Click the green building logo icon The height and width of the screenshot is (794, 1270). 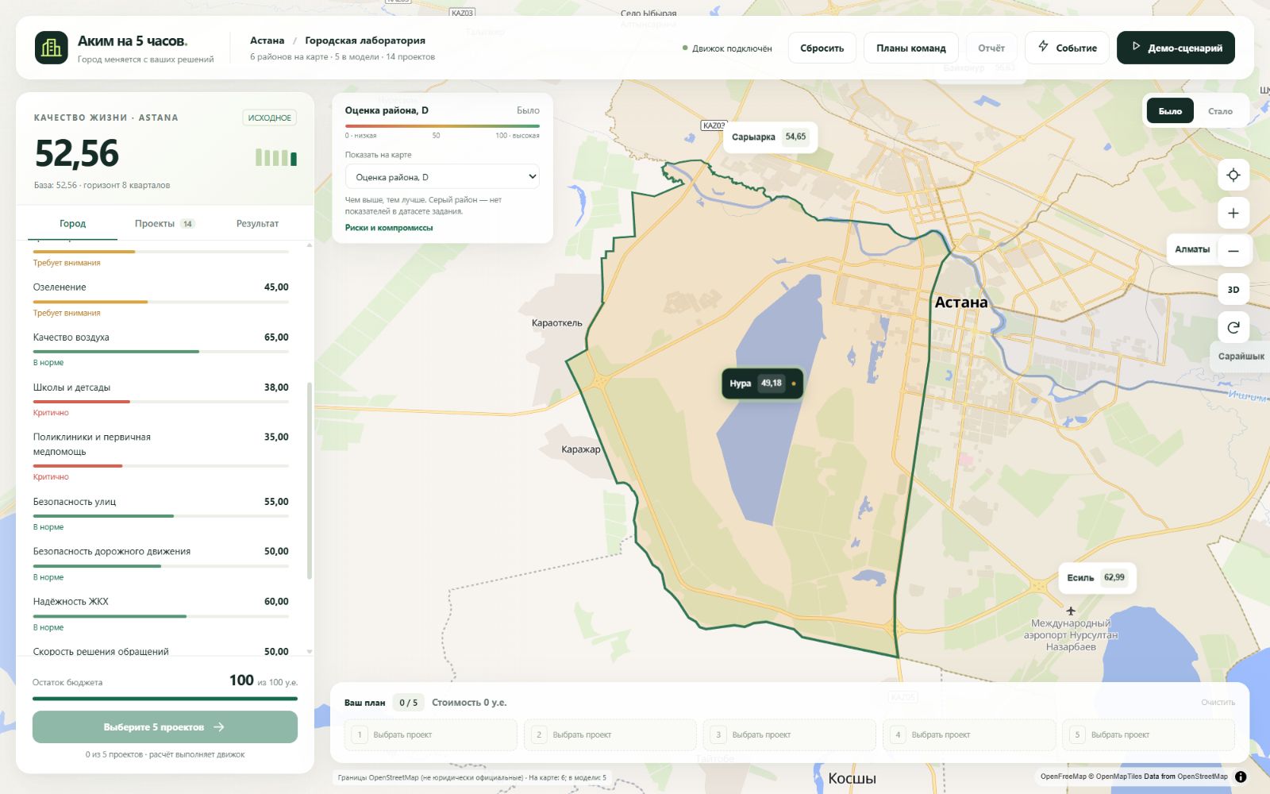52,48
